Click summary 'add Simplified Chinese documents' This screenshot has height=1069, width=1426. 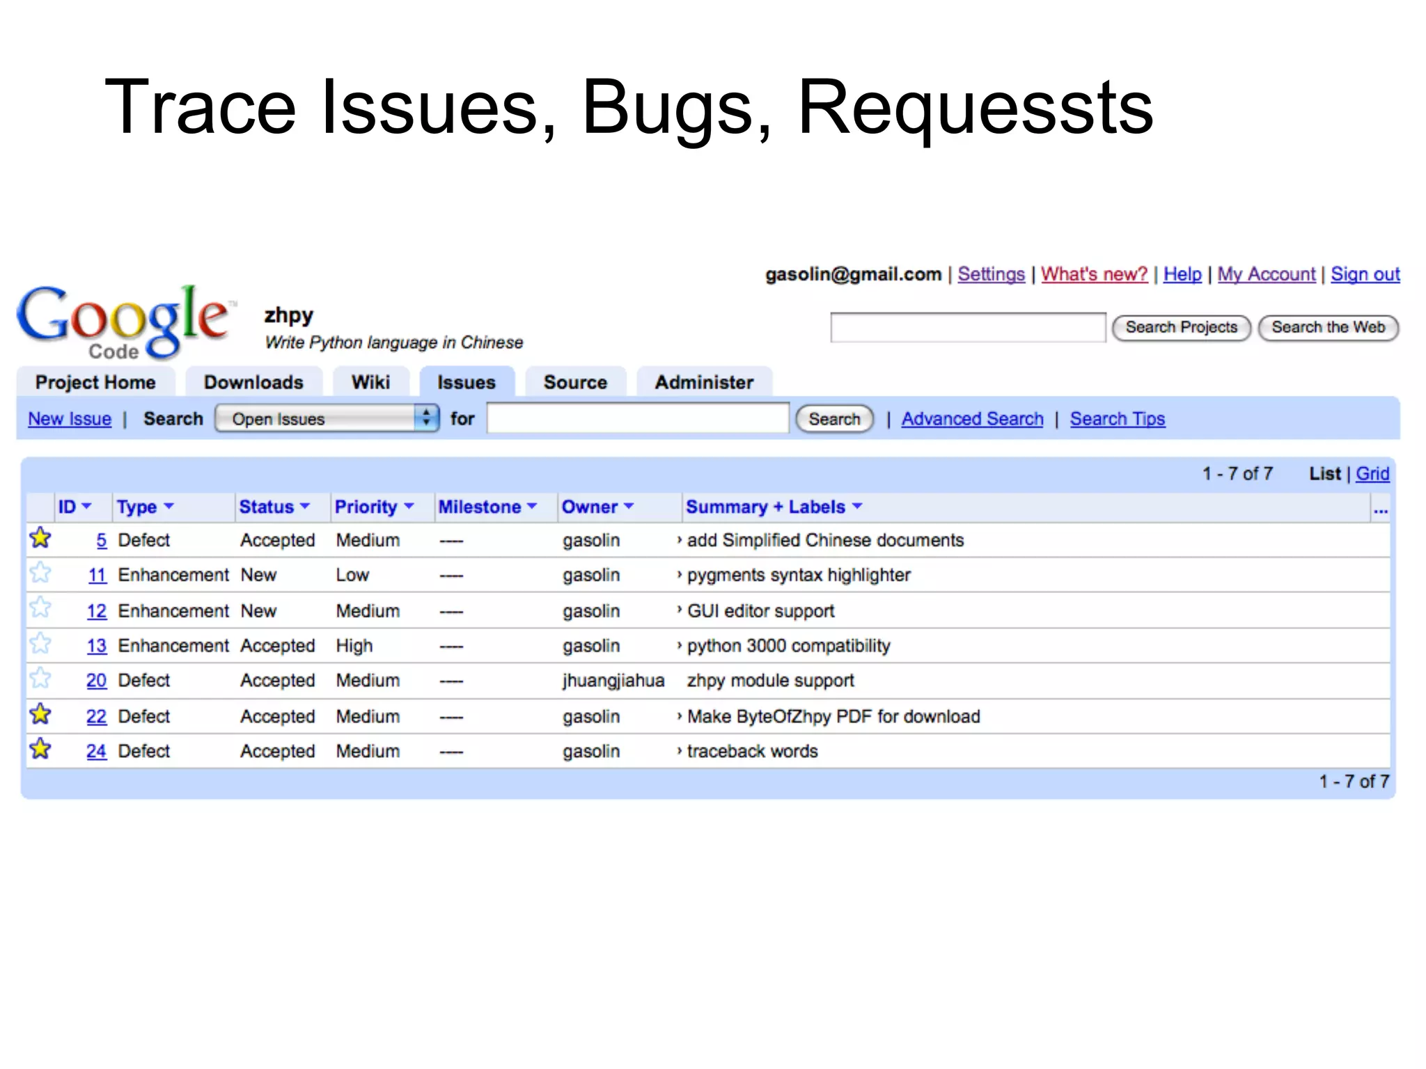click(x=825, y=541)
